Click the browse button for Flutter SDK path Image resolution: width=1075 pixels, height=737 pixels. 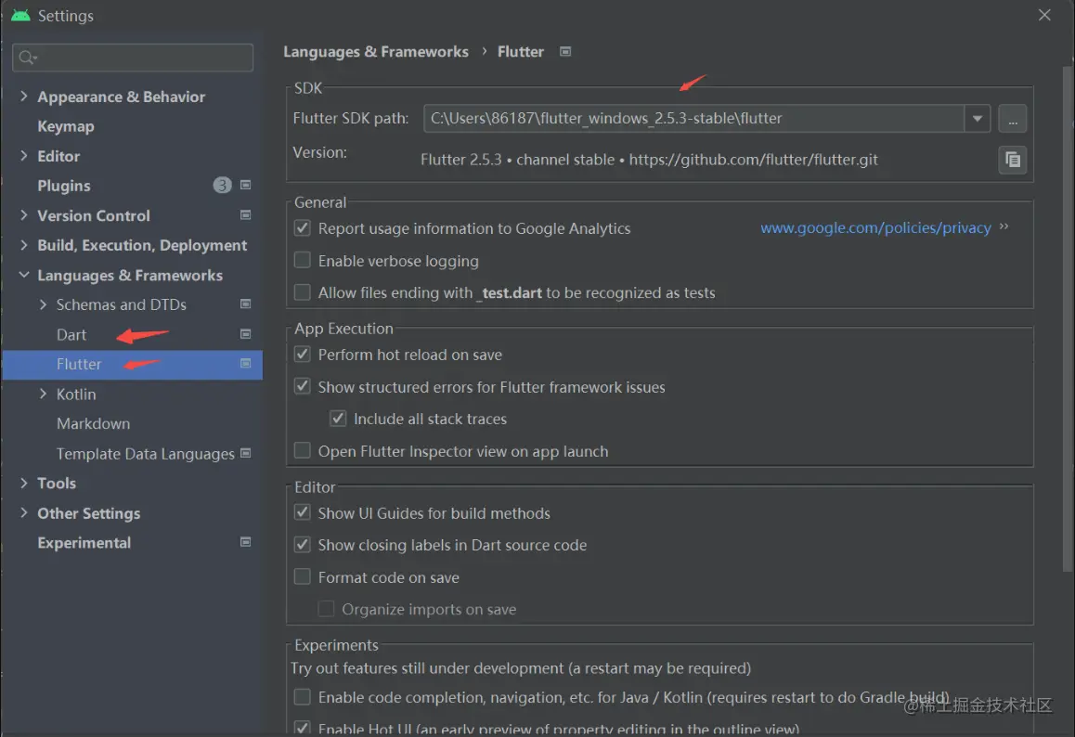[x=1012, y=119]
